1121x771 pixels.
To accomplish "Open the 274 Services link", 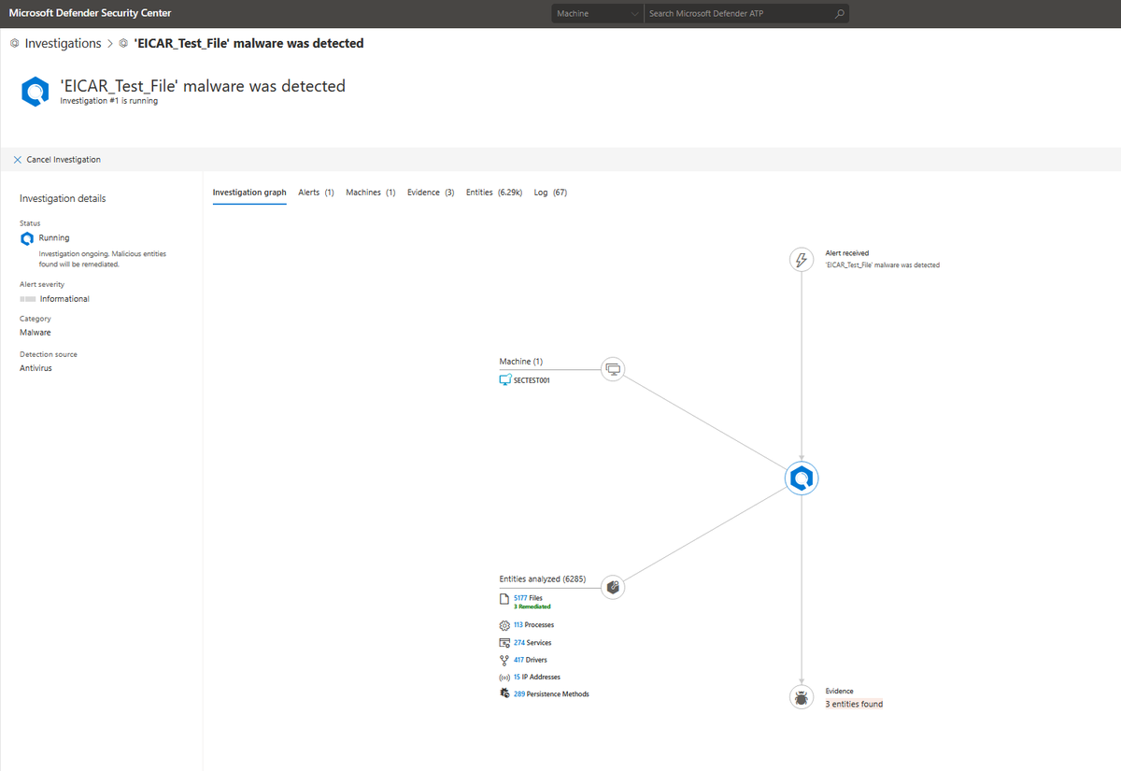I will (532, 643).
